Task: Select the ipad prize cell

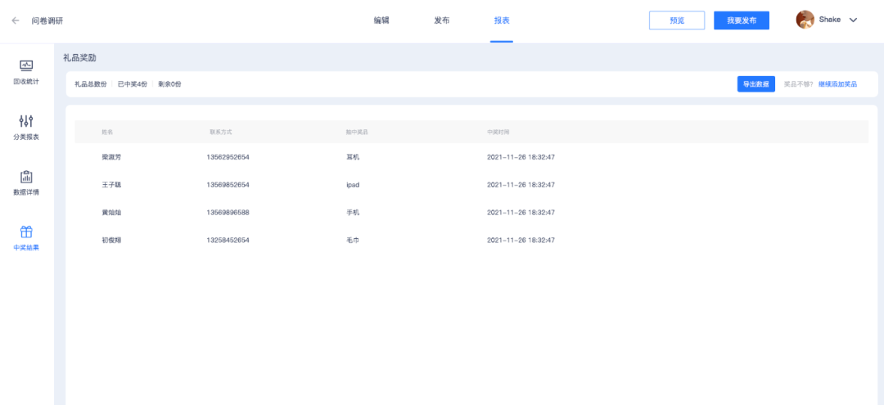Action: (353, 185)
